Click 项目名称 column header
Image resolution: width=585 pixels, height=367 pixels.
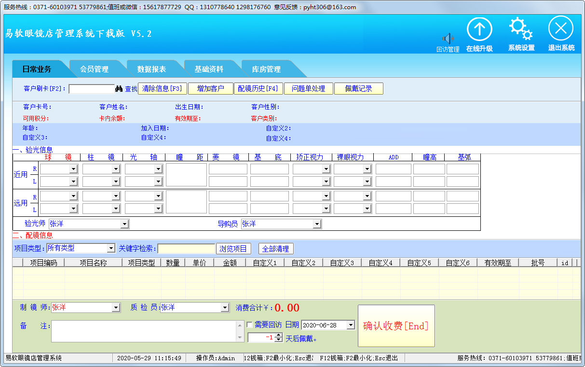click(94, 263)
